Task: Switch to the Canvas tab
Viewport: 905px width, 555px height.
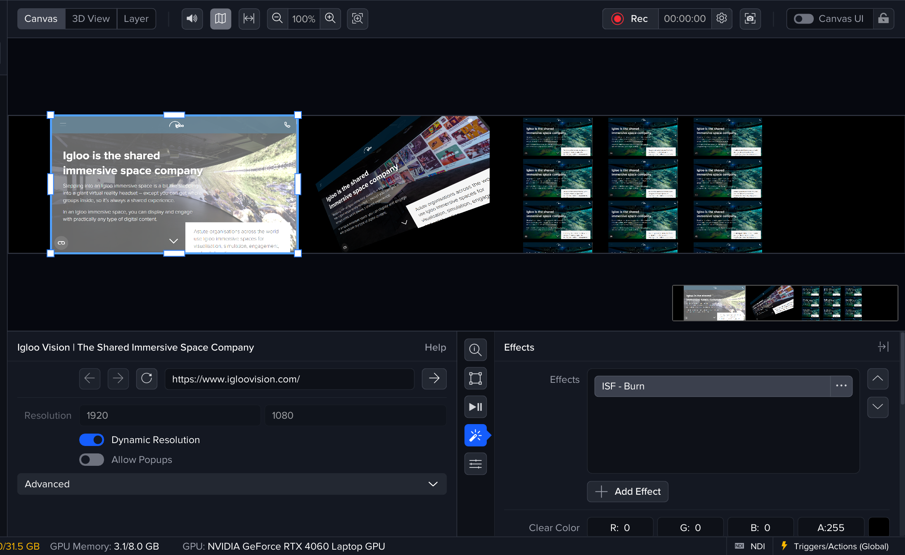Action: 41,19
